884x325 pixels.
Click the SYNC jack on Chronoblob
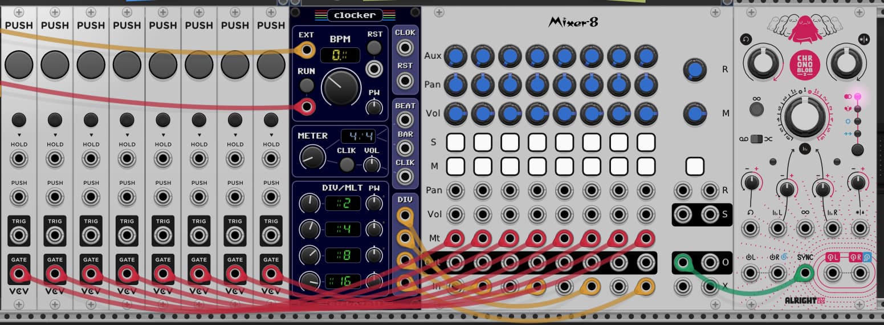tap(805, 274)
